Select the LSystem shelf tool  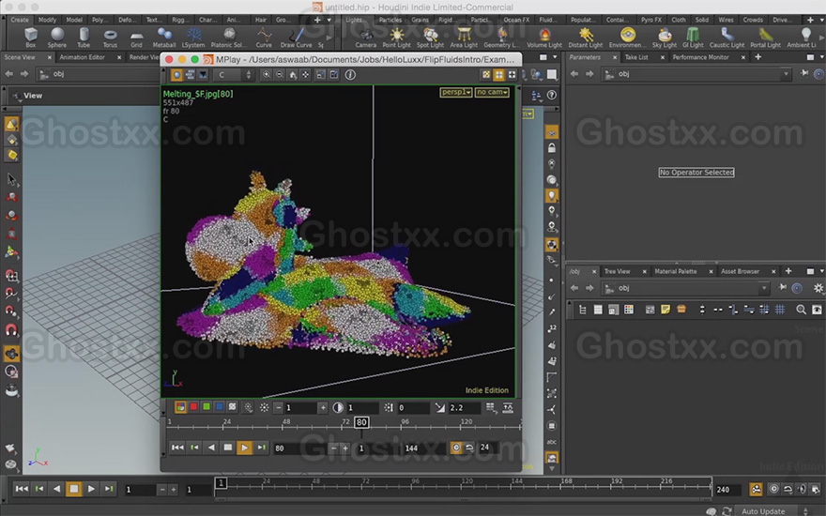193,37
